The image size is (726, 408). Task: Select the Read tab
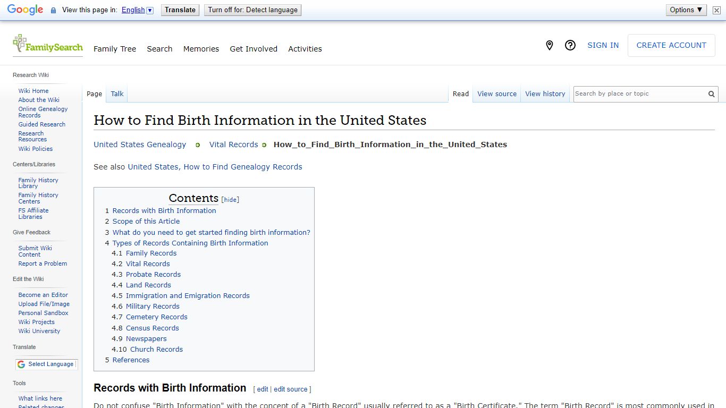461,94
